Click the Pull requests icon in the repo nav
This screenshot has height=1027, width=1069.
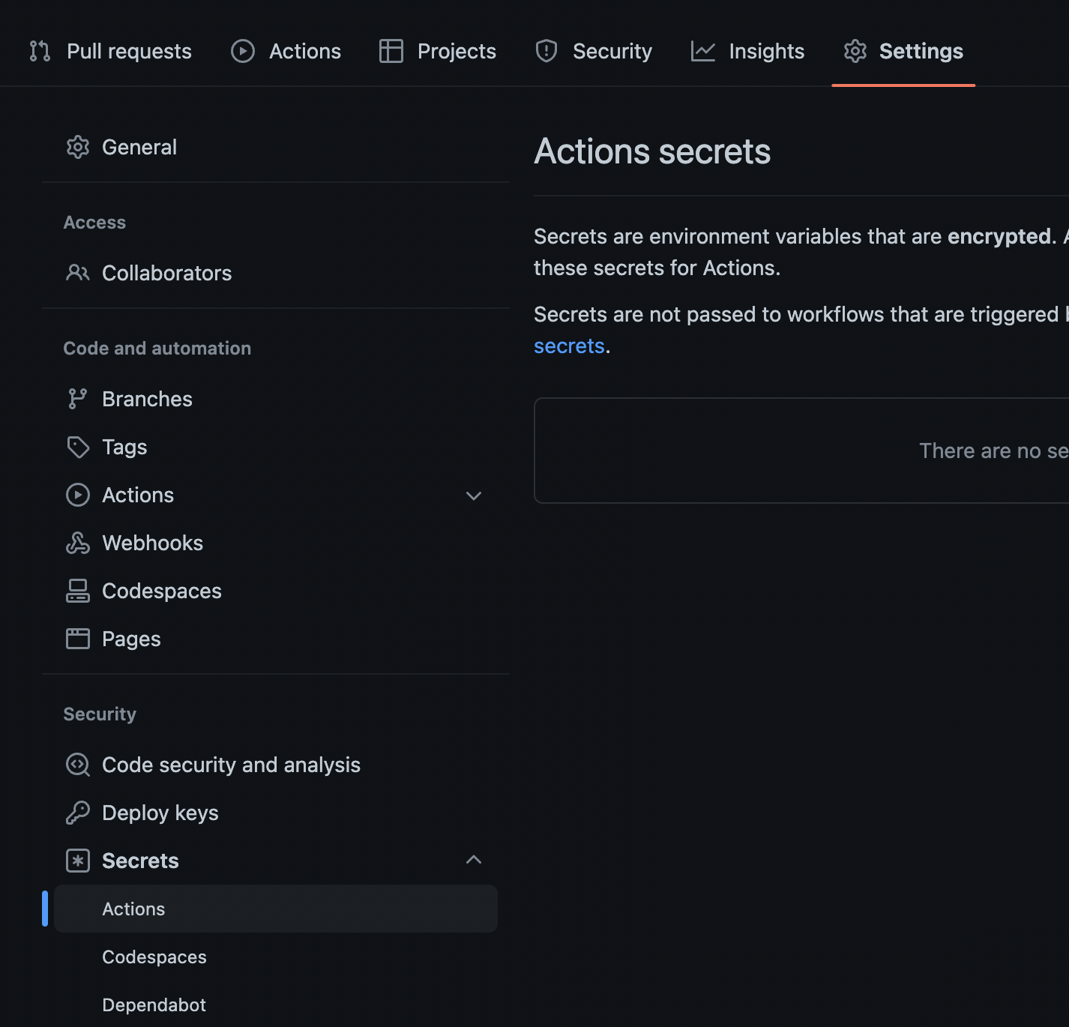(x=40, y=51)
